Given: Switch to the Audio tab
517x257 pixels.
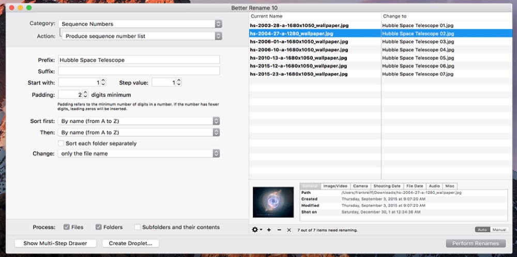Looking at the screenshot, I should point(434,186).
